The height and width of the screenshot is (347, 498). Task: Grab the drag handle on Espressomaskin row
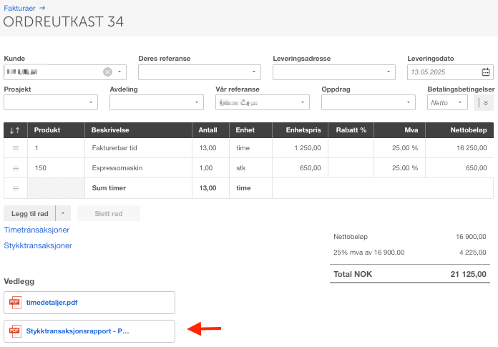pos(16,168)
